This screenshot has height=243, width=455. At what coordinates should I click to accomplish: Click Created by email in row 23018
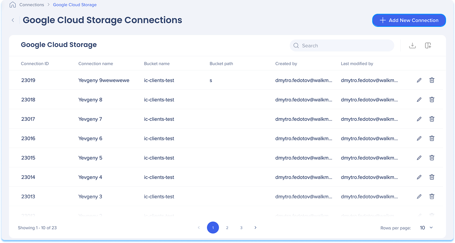pyautogui.click(x=304, y=100)
